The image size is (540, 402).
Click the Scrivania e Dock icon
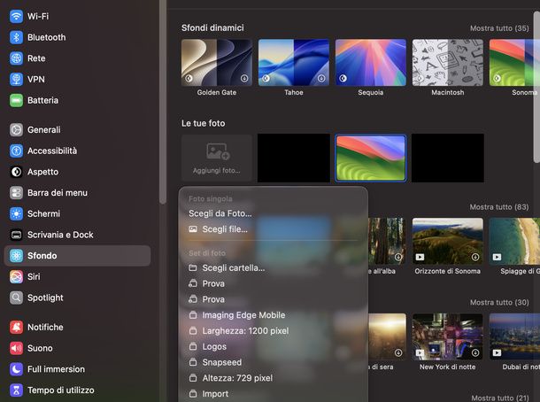click(x=16, y=235)
